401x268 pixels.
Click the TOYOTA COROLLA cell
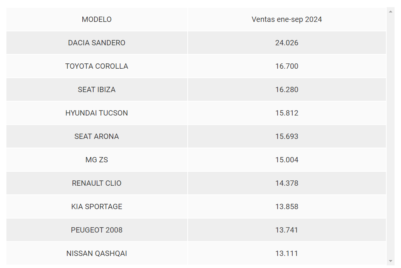(x=97, y=66)
